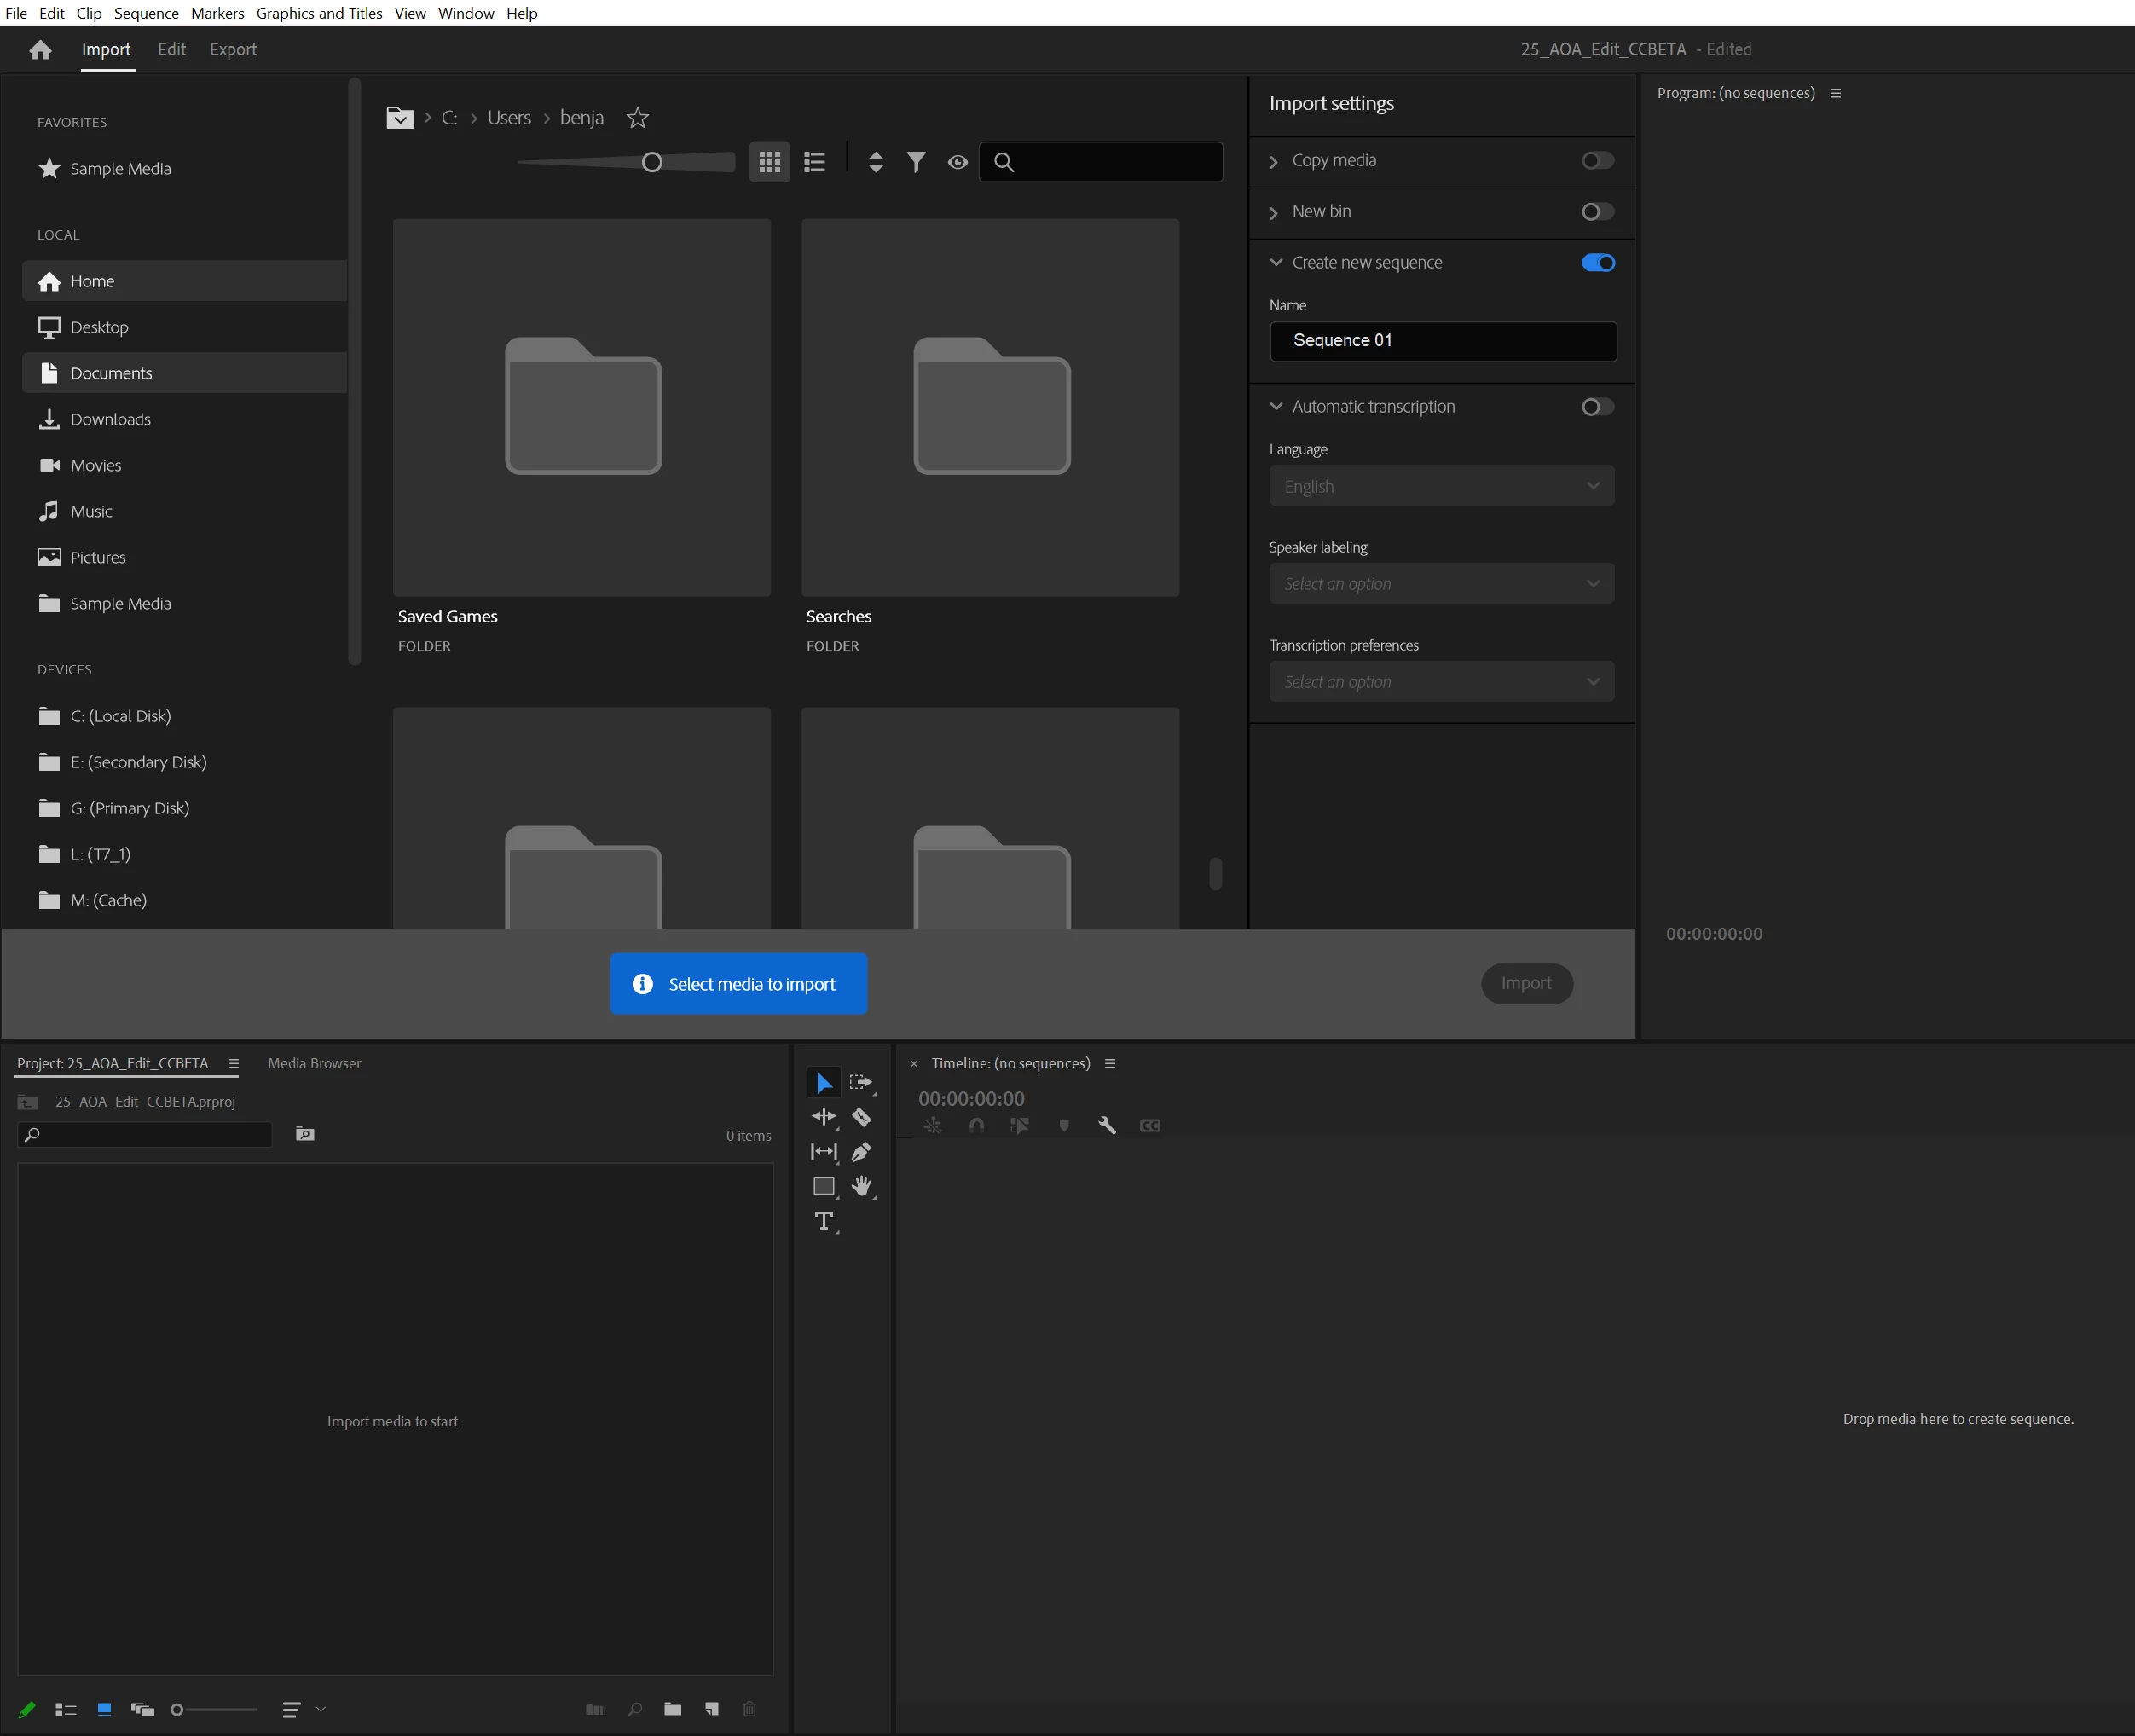
Task: Click the thumbnail size slider handle
Action: [x=652, y=162]
